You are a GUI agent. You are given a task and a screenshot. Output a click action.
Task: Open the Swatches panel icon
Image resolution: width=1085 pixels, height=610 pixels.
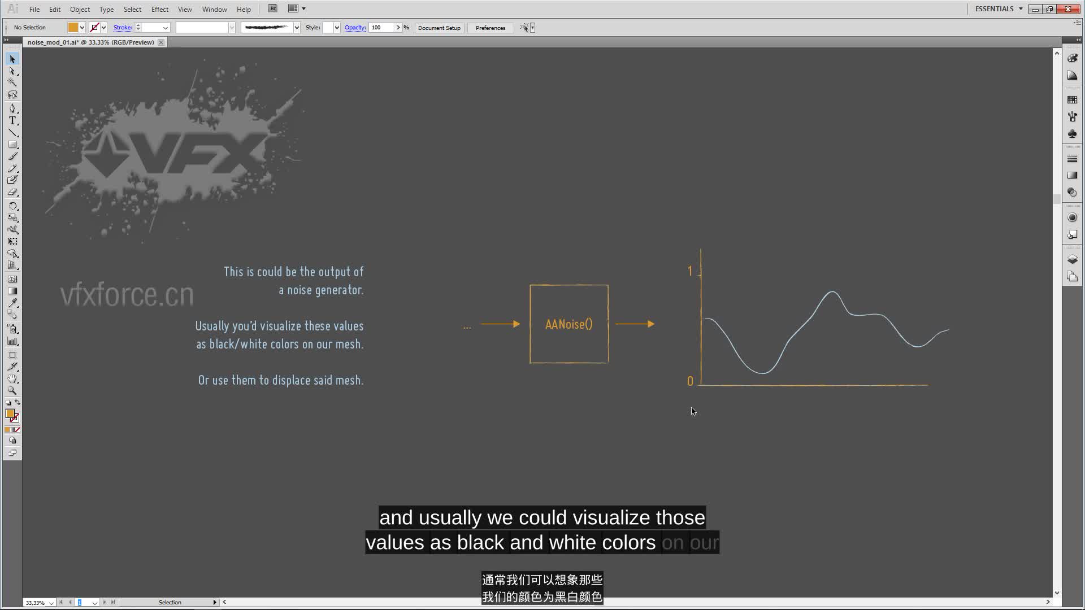click(x=1072, y=99)
